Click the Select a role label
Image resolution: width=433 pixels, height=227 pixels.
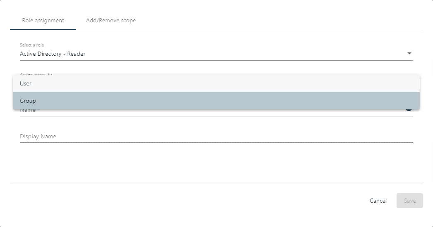point(32,45)
